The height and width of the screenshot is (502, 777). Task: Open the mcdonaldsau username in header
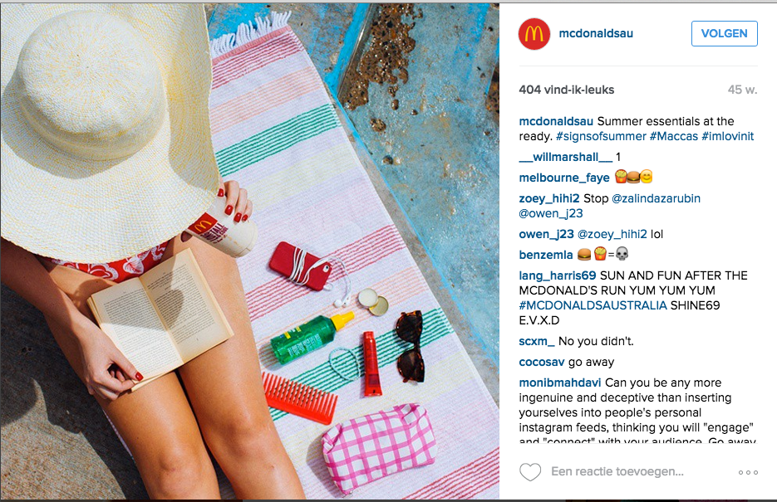coord(596,34)
